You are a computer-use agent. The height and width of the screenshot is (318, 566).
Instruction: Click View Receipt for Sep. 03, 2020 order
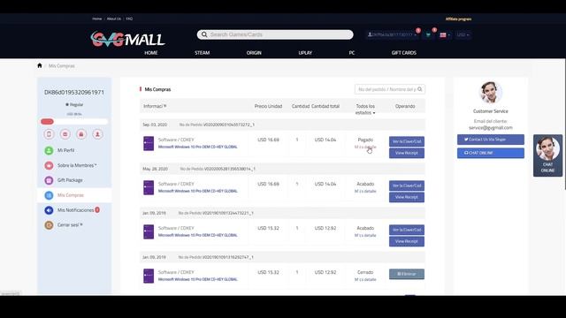click(407, 153)
